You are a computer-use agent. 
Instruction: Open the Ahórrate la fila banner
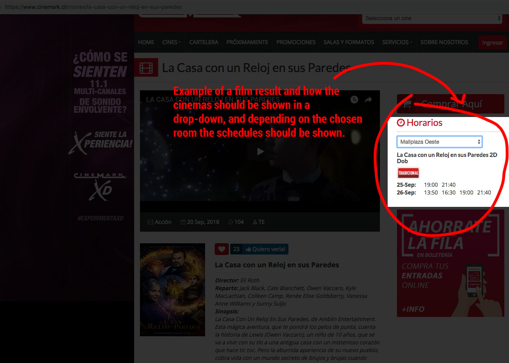click(x=450, y=263)
